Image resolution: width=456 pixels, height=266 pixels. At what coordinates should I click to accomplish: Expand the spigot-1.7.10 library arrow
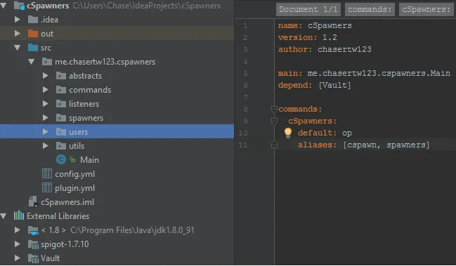[x=17, y=244]
